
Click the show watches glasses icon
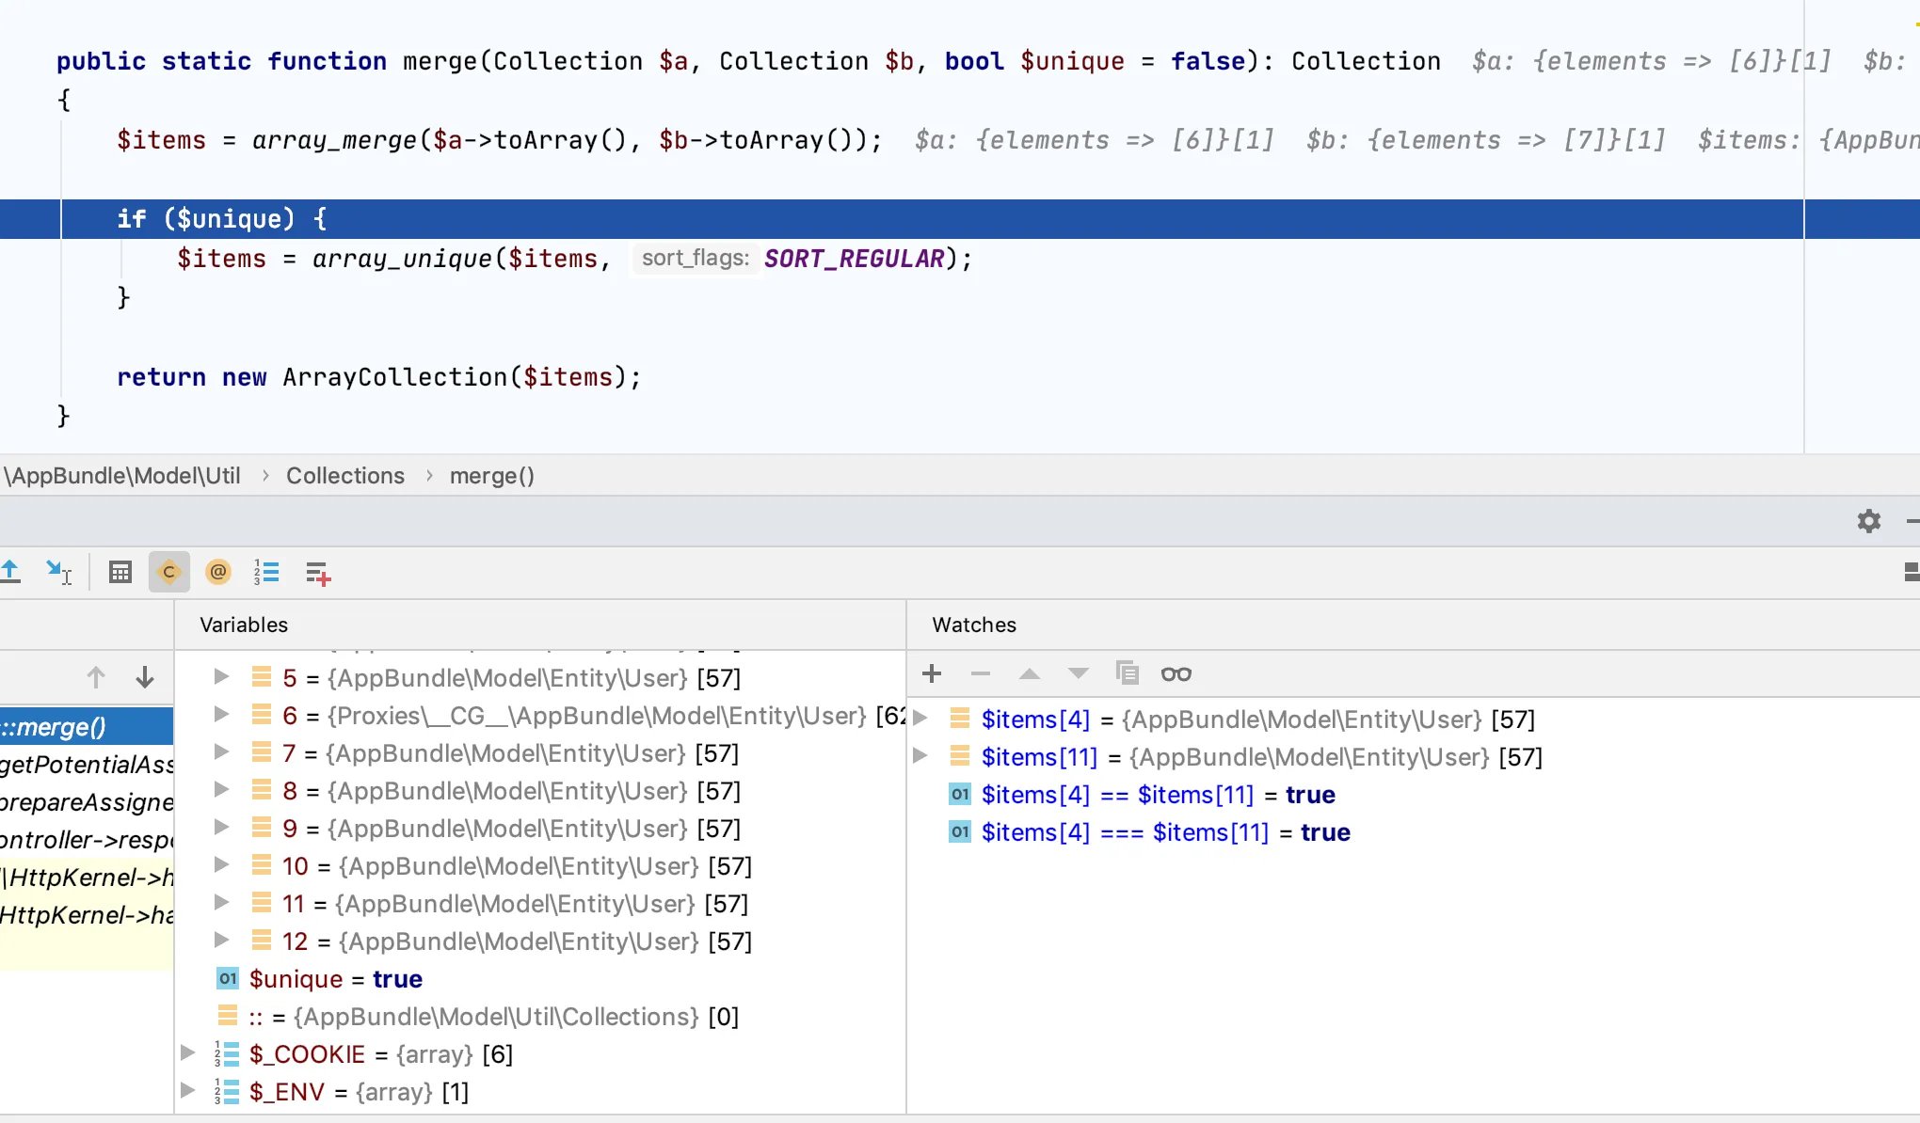1176,673
